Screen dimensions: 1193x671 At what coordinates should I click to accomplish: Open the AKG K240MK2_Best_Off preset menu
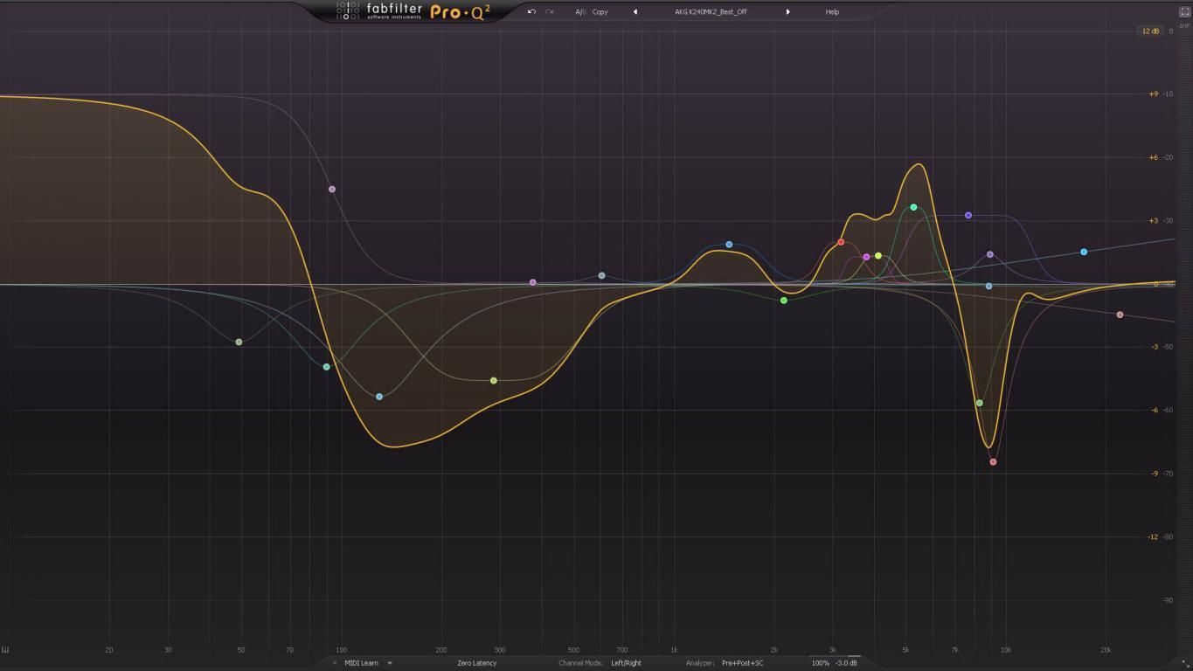click(x=711, y=12)
